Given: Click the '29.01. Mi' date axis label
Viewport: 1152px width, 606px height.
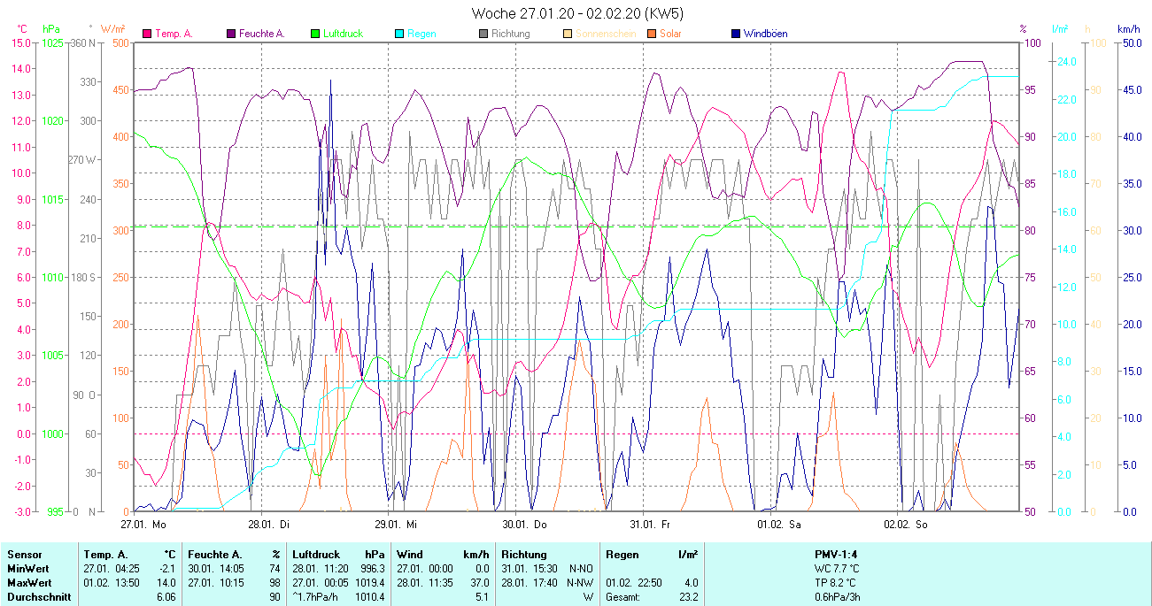Looking at the screenshot, I should coord(396,524).
